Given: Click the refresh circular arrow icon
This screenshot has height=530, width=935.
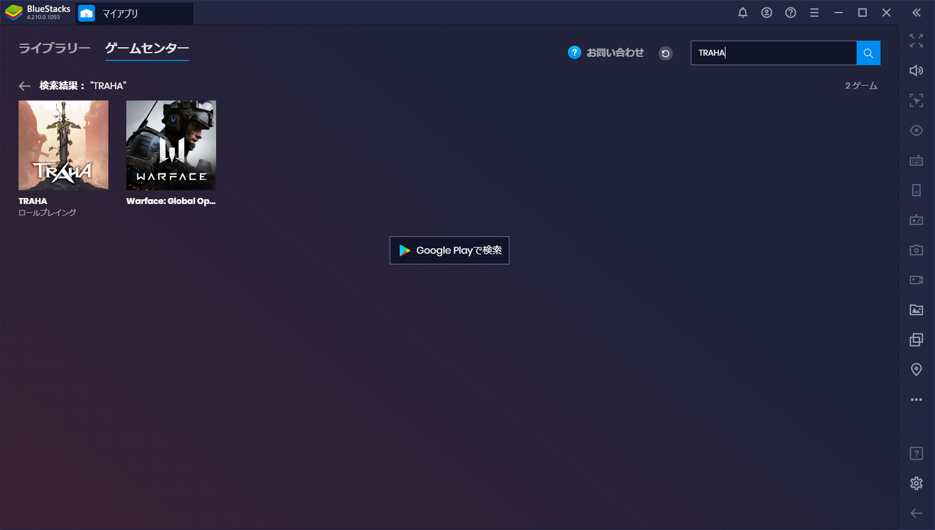Looking at the screenshot, I should 666,53.
